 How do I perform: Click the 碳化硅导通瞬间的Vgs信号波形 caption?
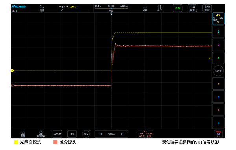click(190, 142)
